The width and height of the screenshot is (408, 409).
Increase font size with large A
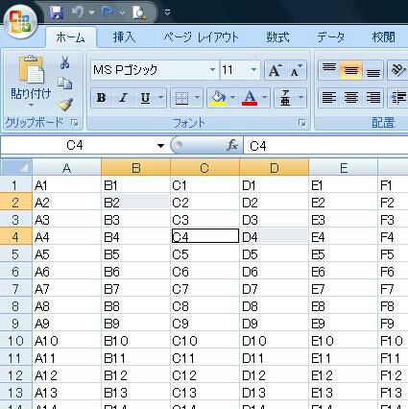coord(275,70)
